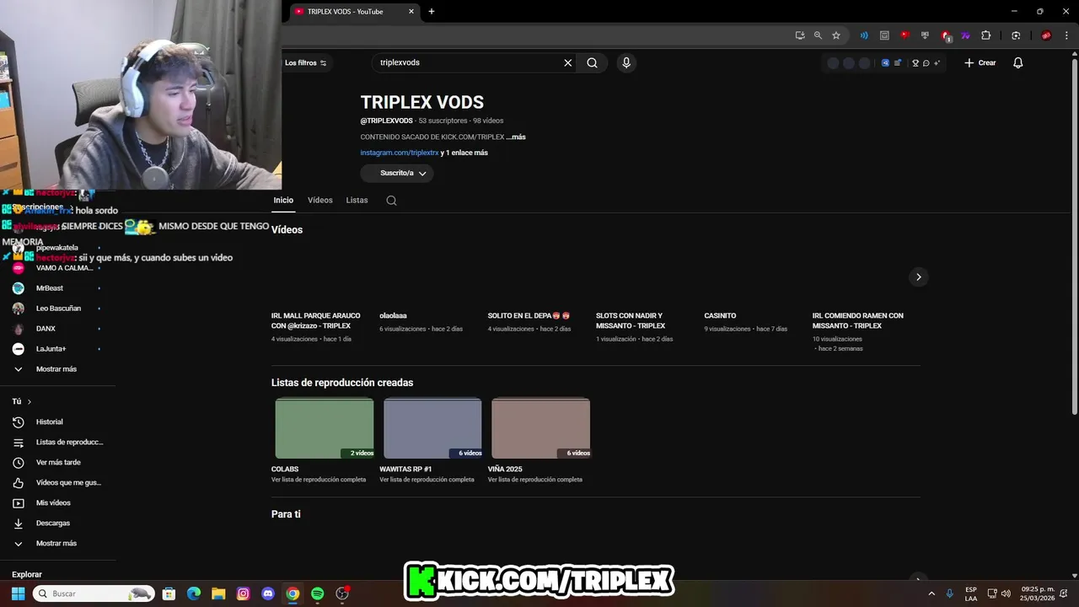The image size is (1079, 607).
Task: Click the Chrome profile avatar
Action: [1046, 35]
